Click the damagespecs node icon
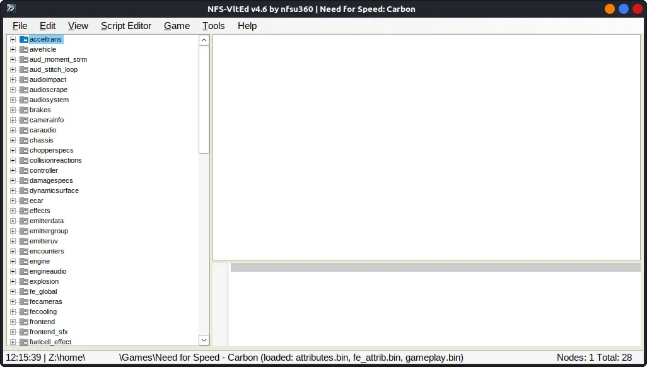 pyautogui.click(x=24, y=180)
